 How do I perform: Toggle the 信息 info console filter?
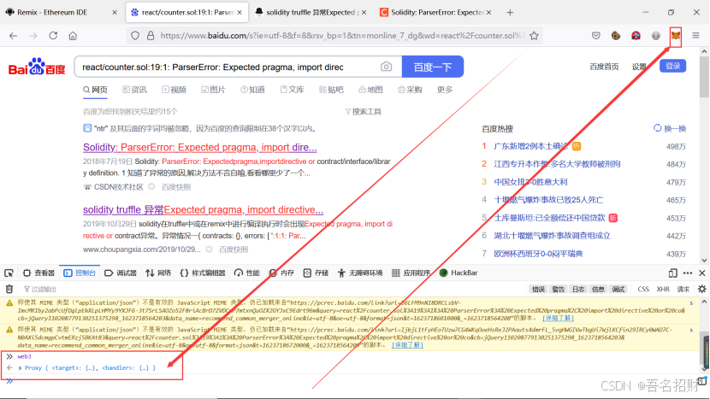598,289
